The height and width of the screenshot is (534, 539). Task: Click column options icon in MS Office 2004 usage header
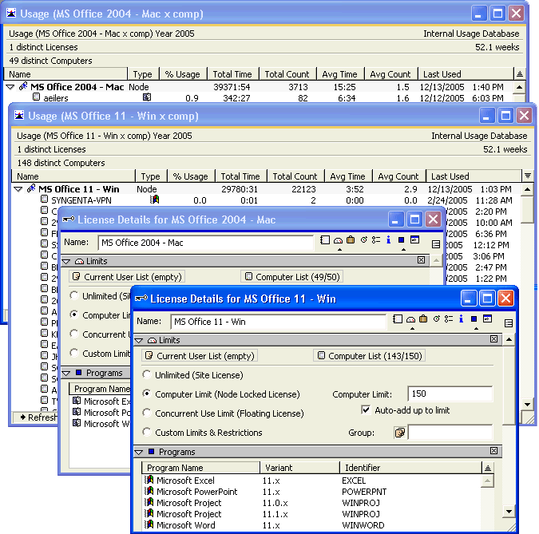[519, 73]
